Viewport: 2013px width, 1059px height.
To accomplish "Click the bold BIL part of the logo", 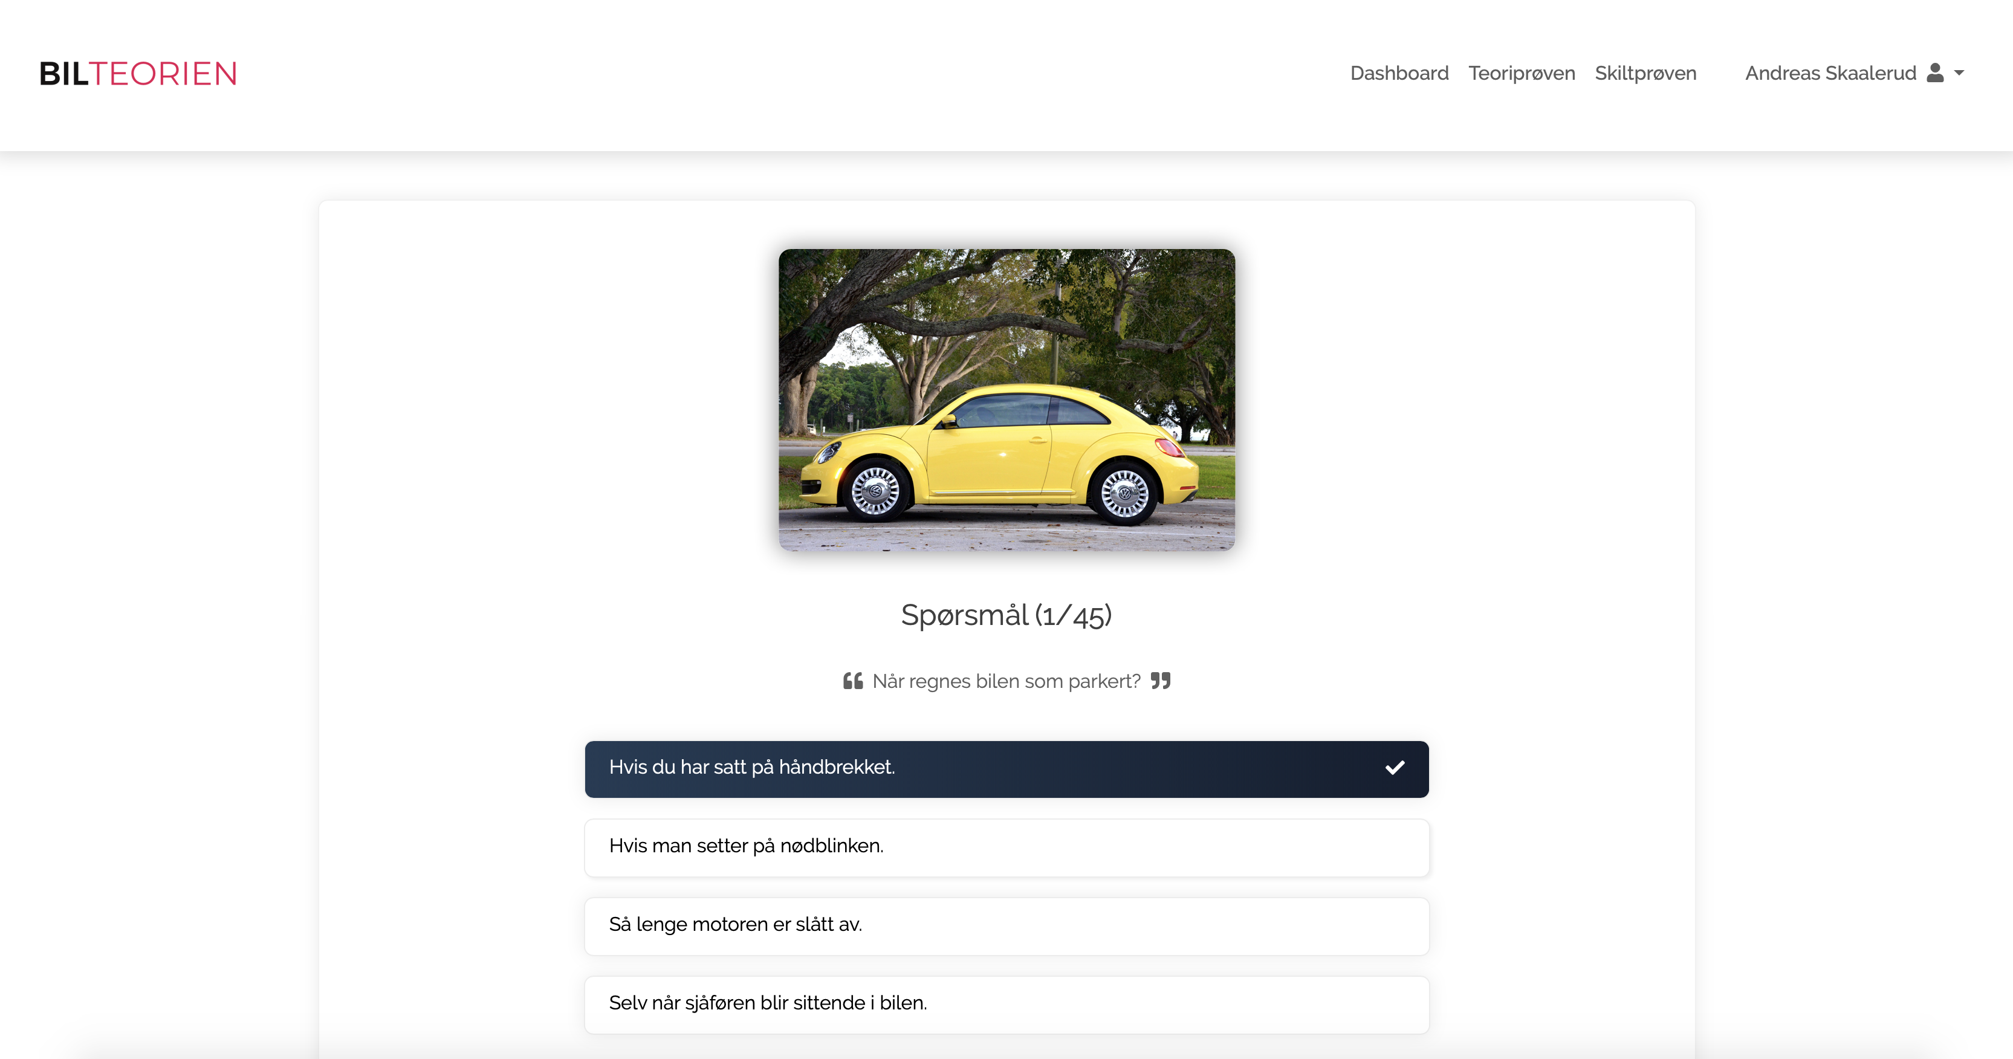I will coord(63,74).
